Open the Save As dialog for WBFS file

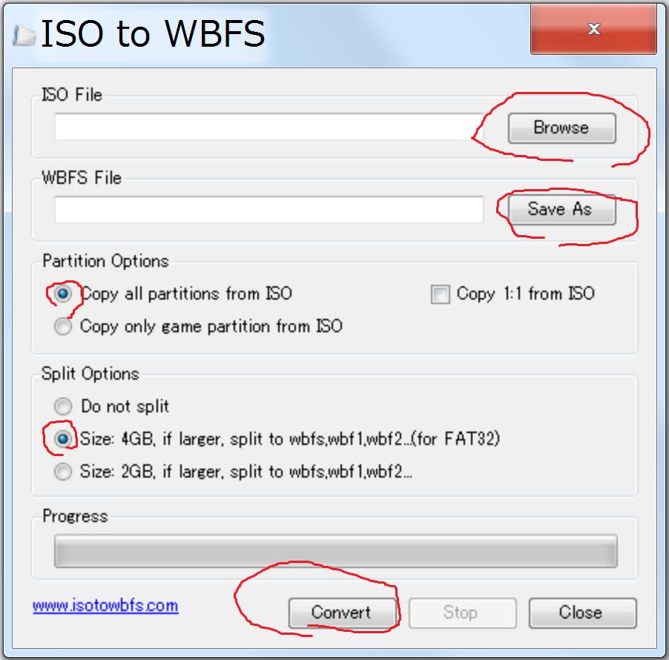click(561, 209)
